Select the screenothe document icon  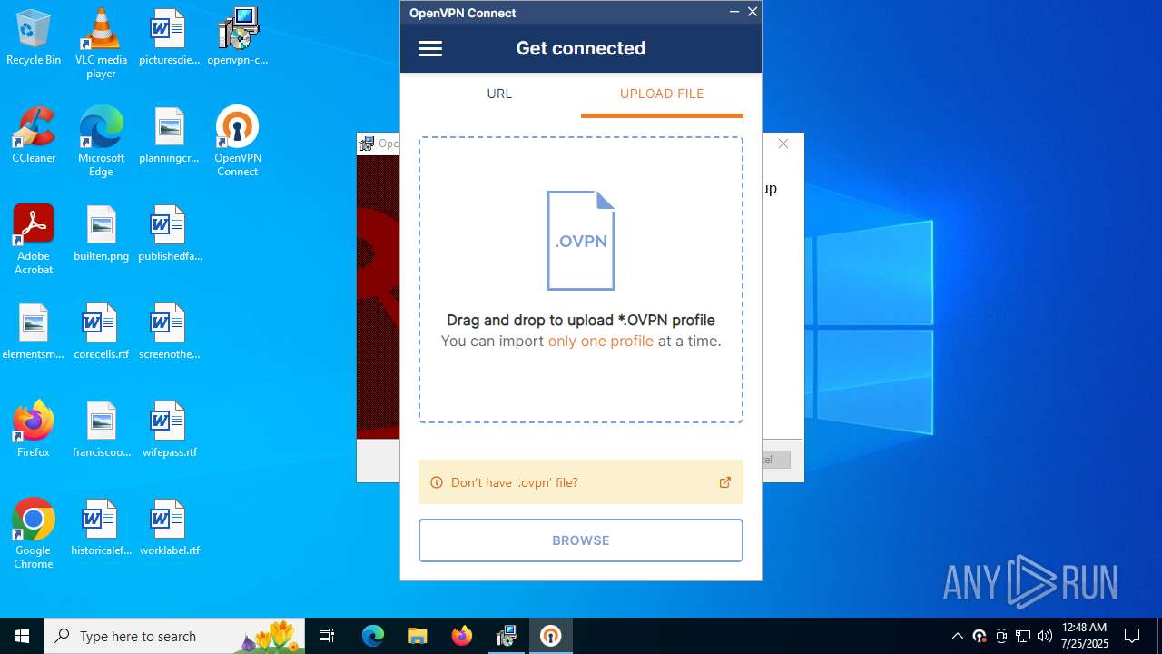pyautogui.click(x=169, y=332)
